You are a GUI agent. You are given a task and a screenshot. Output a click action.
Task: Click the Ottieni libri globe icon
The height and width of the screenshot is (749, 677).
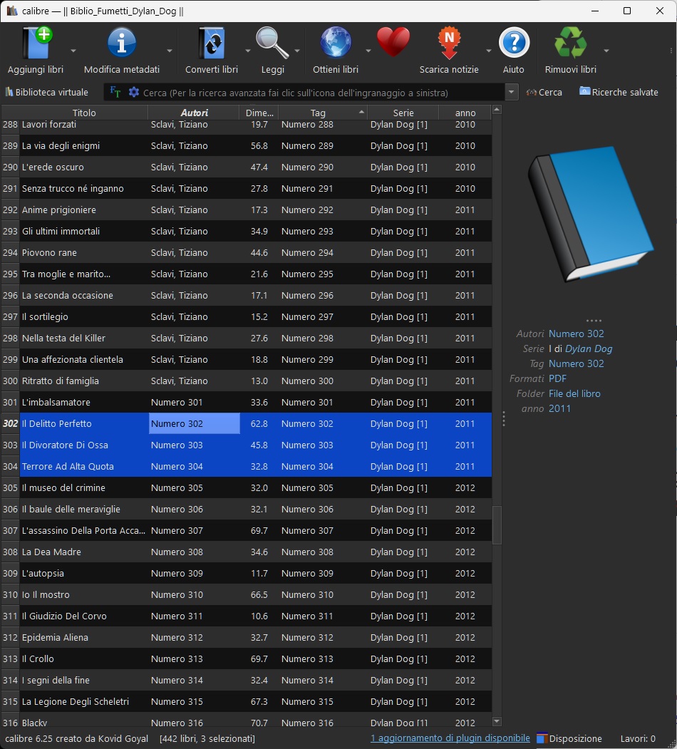click(x=336, y=43)
